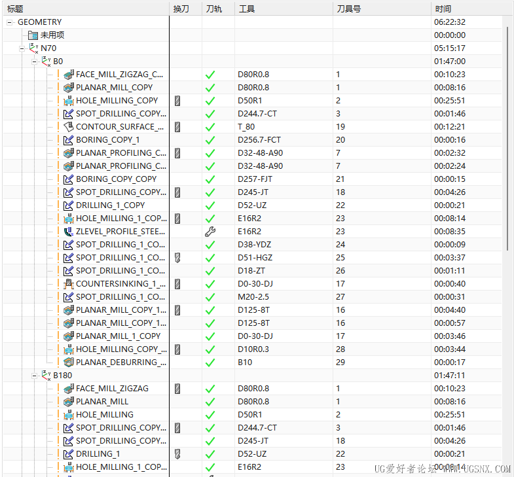Collapse the B0 group
The image size is (514, 477).
pos(35,62)
